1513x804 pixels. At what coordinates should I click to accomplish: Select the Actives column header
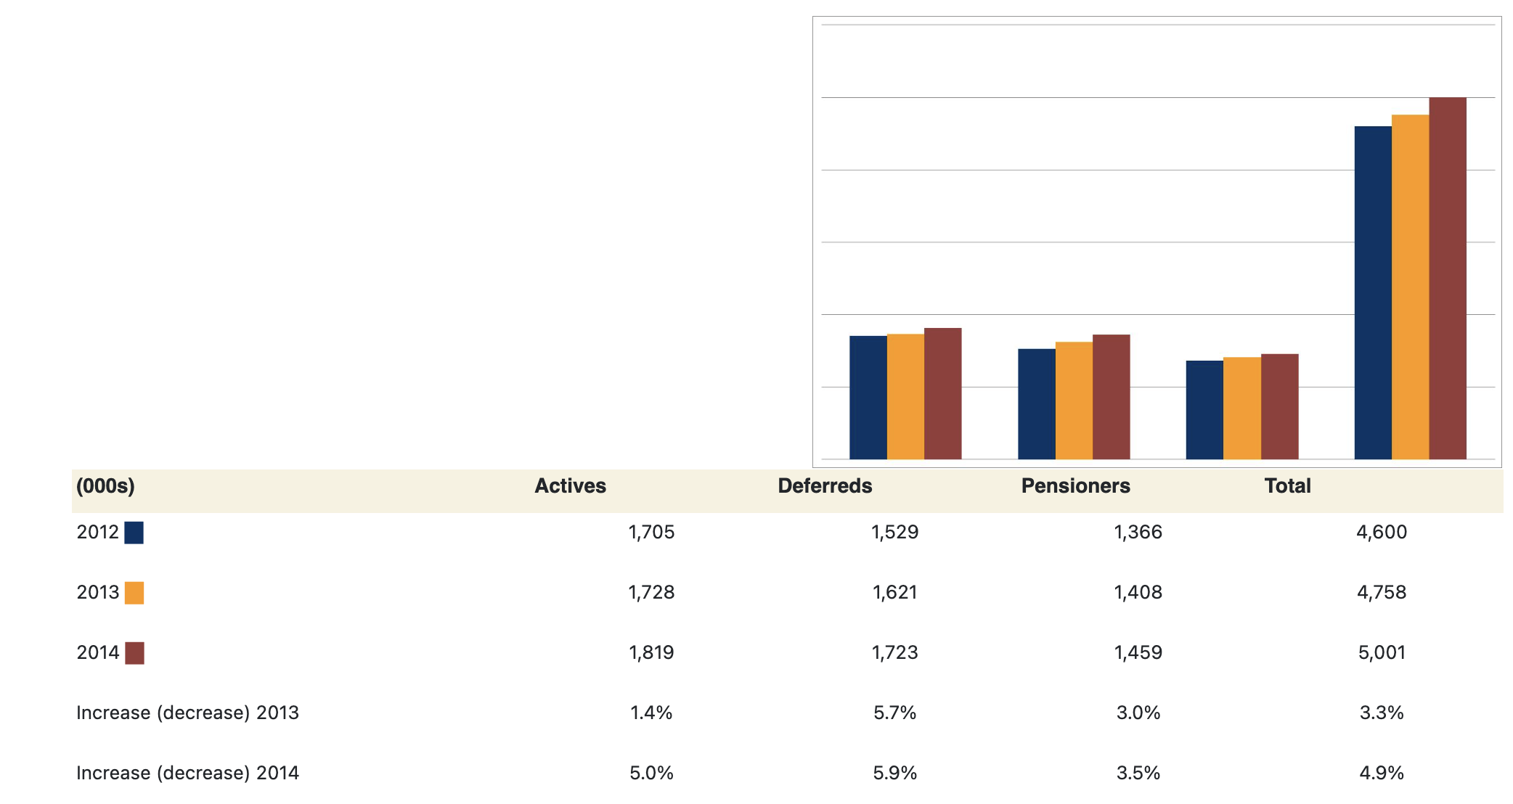570,486
